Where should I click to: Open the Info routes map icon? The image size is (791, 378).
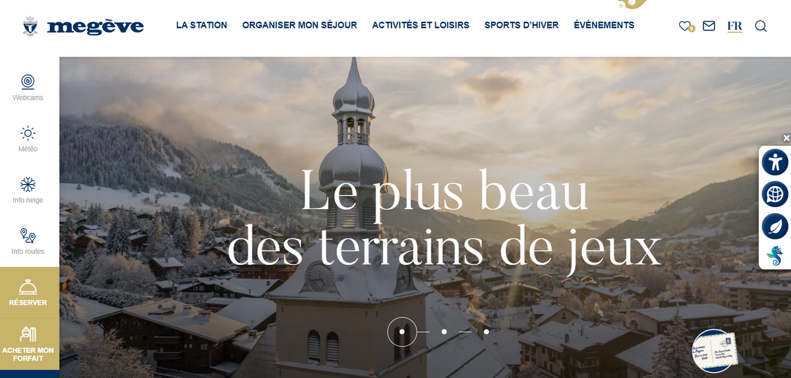pos(28,236)
